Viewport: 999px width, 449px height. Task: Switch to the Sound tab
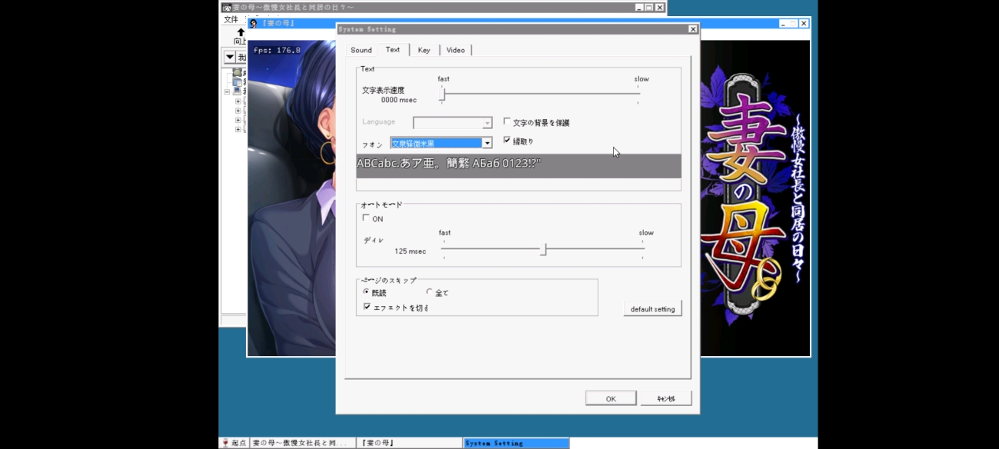[x=361, y=50]
